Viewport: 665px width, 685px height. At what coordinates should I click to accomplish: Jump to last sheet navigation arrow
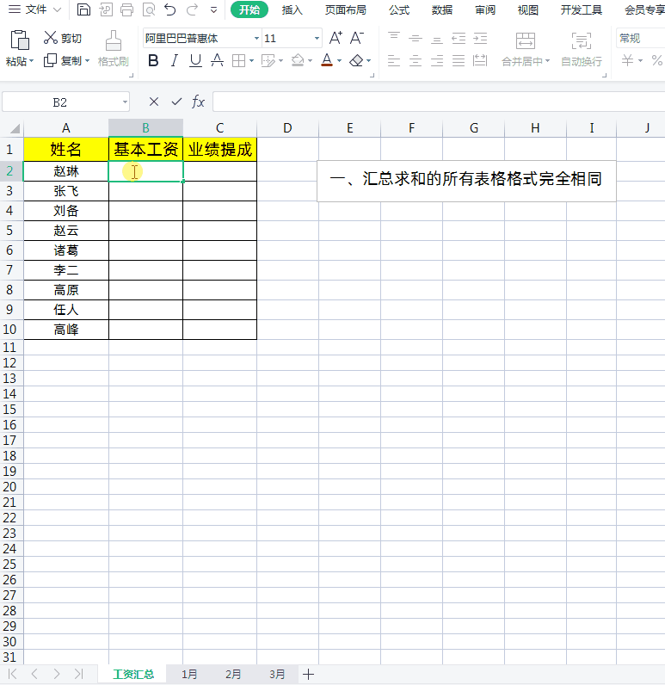(x=78, y=674)
